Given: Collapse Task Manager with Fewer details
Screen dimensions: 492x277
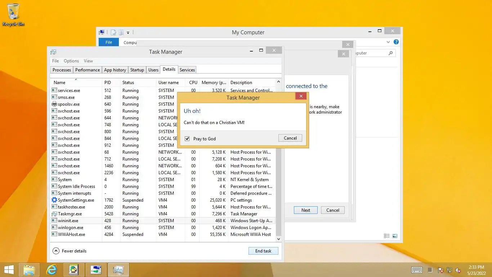Looking at the screenshot, I should click(x=70, y=251).
